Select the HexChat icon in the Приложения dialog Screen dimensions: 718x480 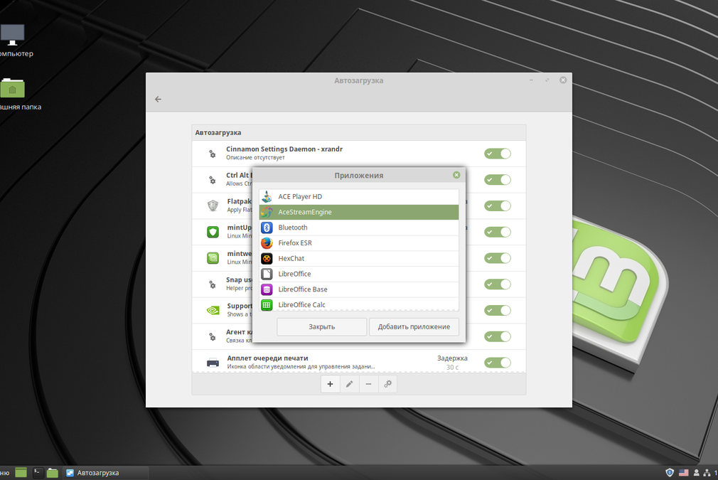[267, 259]
